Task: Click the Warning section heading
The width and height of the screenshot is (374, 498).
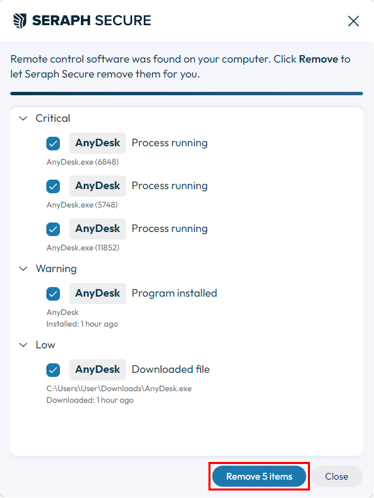Action: [x=56, y=269]
